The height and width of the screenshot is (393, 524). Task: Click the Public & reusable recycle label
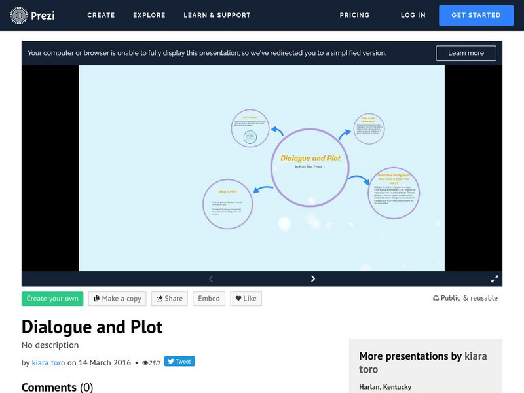pyautogui.click(x=465, y=298)
